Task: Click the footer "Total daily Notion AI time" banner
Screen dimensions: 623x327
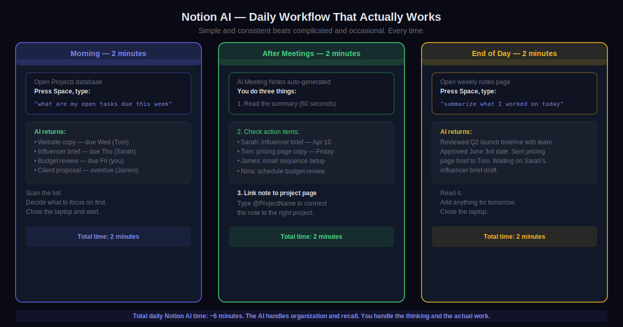Action: click(x=311, y=316)
